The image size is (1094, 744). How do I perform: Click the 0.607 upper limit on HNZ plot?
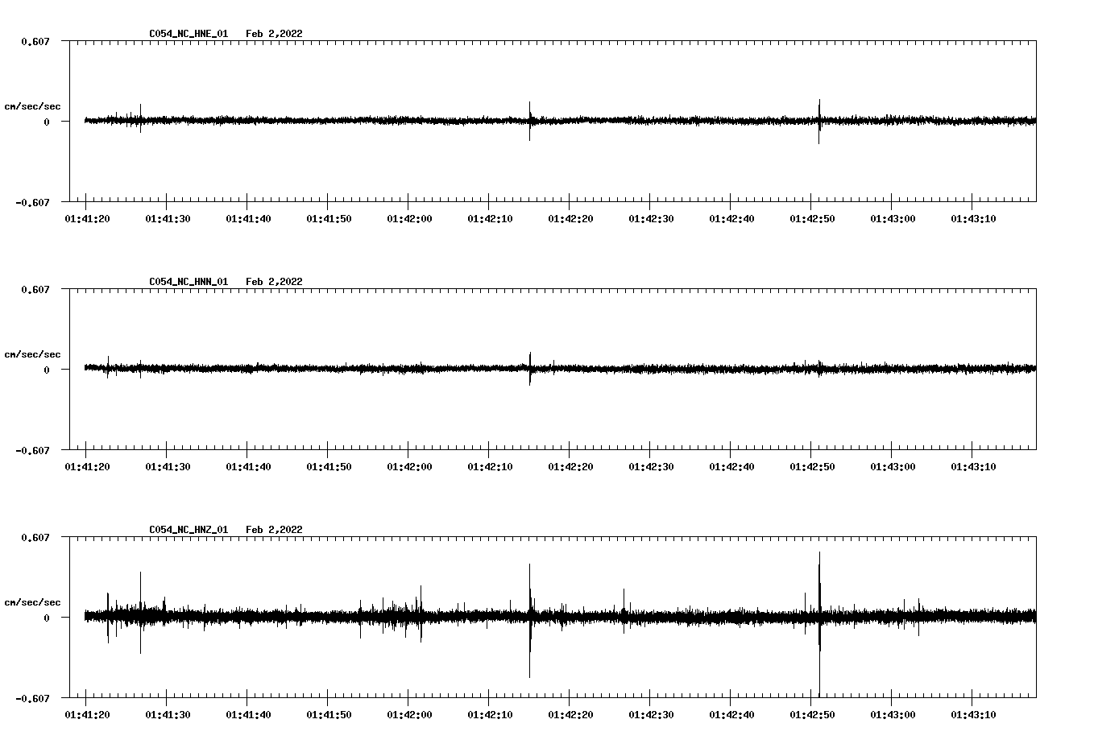click(x=35, y=537)
